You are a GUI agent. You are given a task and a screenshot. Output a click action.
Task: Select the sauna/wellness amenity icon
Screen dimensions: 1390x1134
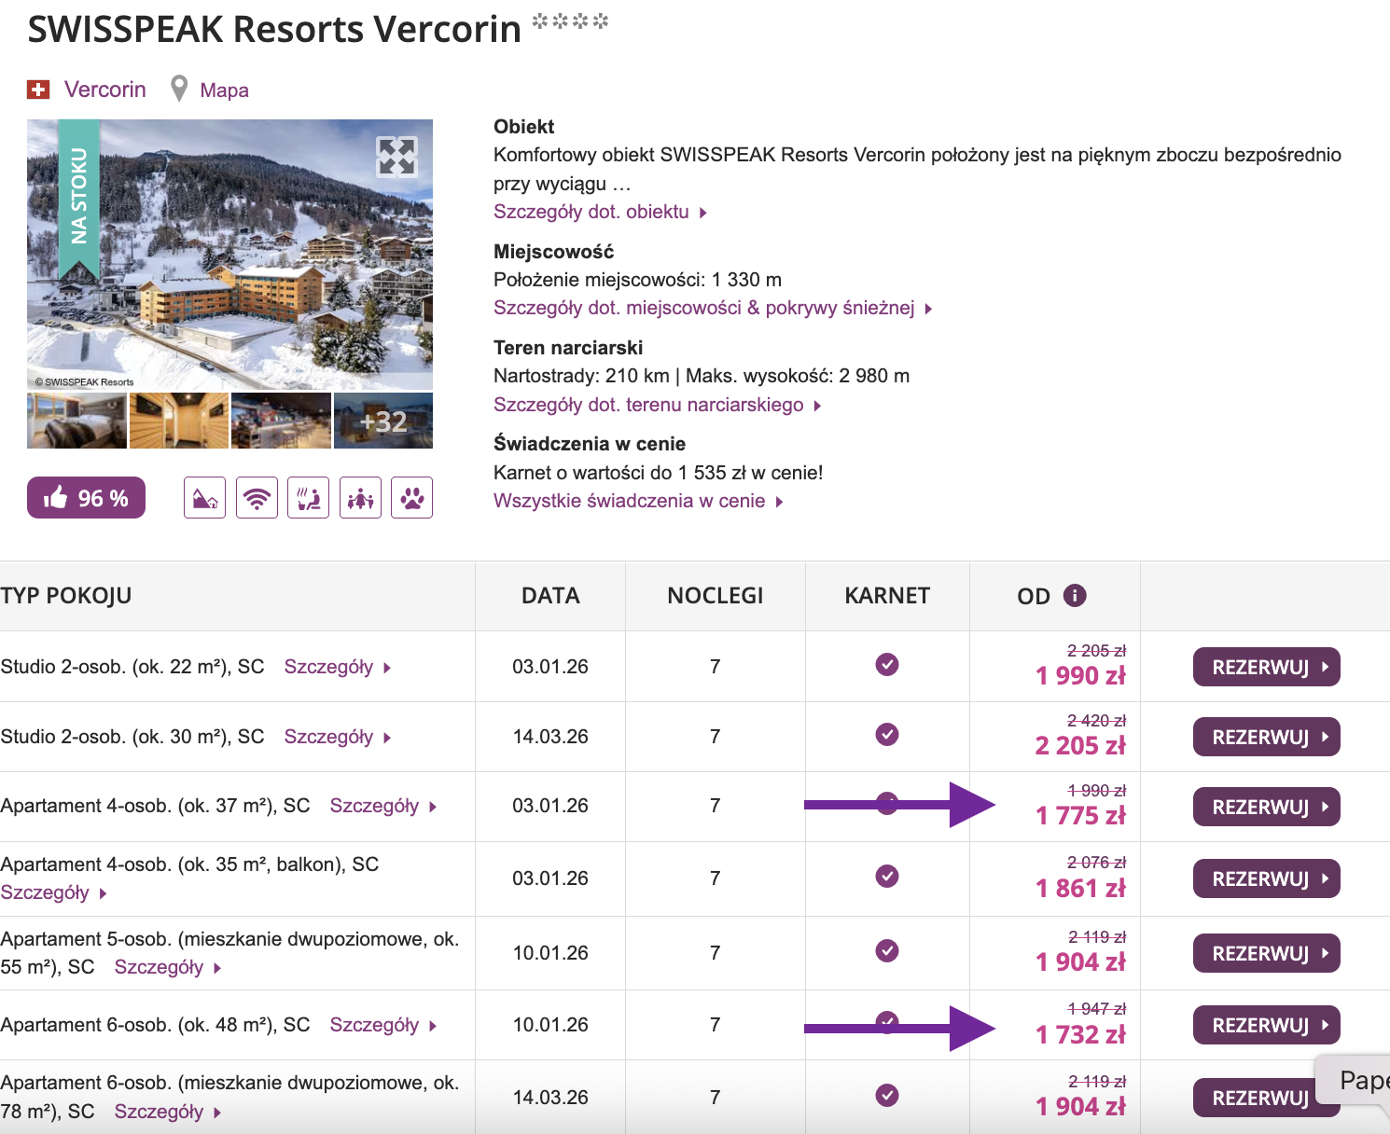tap(308, 497)
